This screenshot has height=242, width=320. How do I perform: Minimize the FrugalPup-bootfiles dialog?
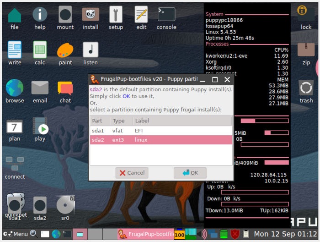(203, 79)
